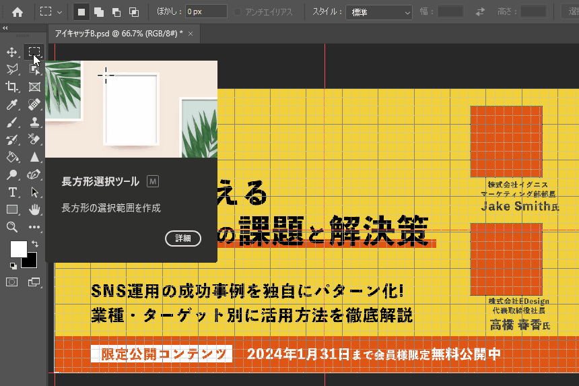Image resolution: width=579 pixels, height=386 pixels.
Task: Click the tooltip preview thumbnail image
Action: tap(131, 109)
